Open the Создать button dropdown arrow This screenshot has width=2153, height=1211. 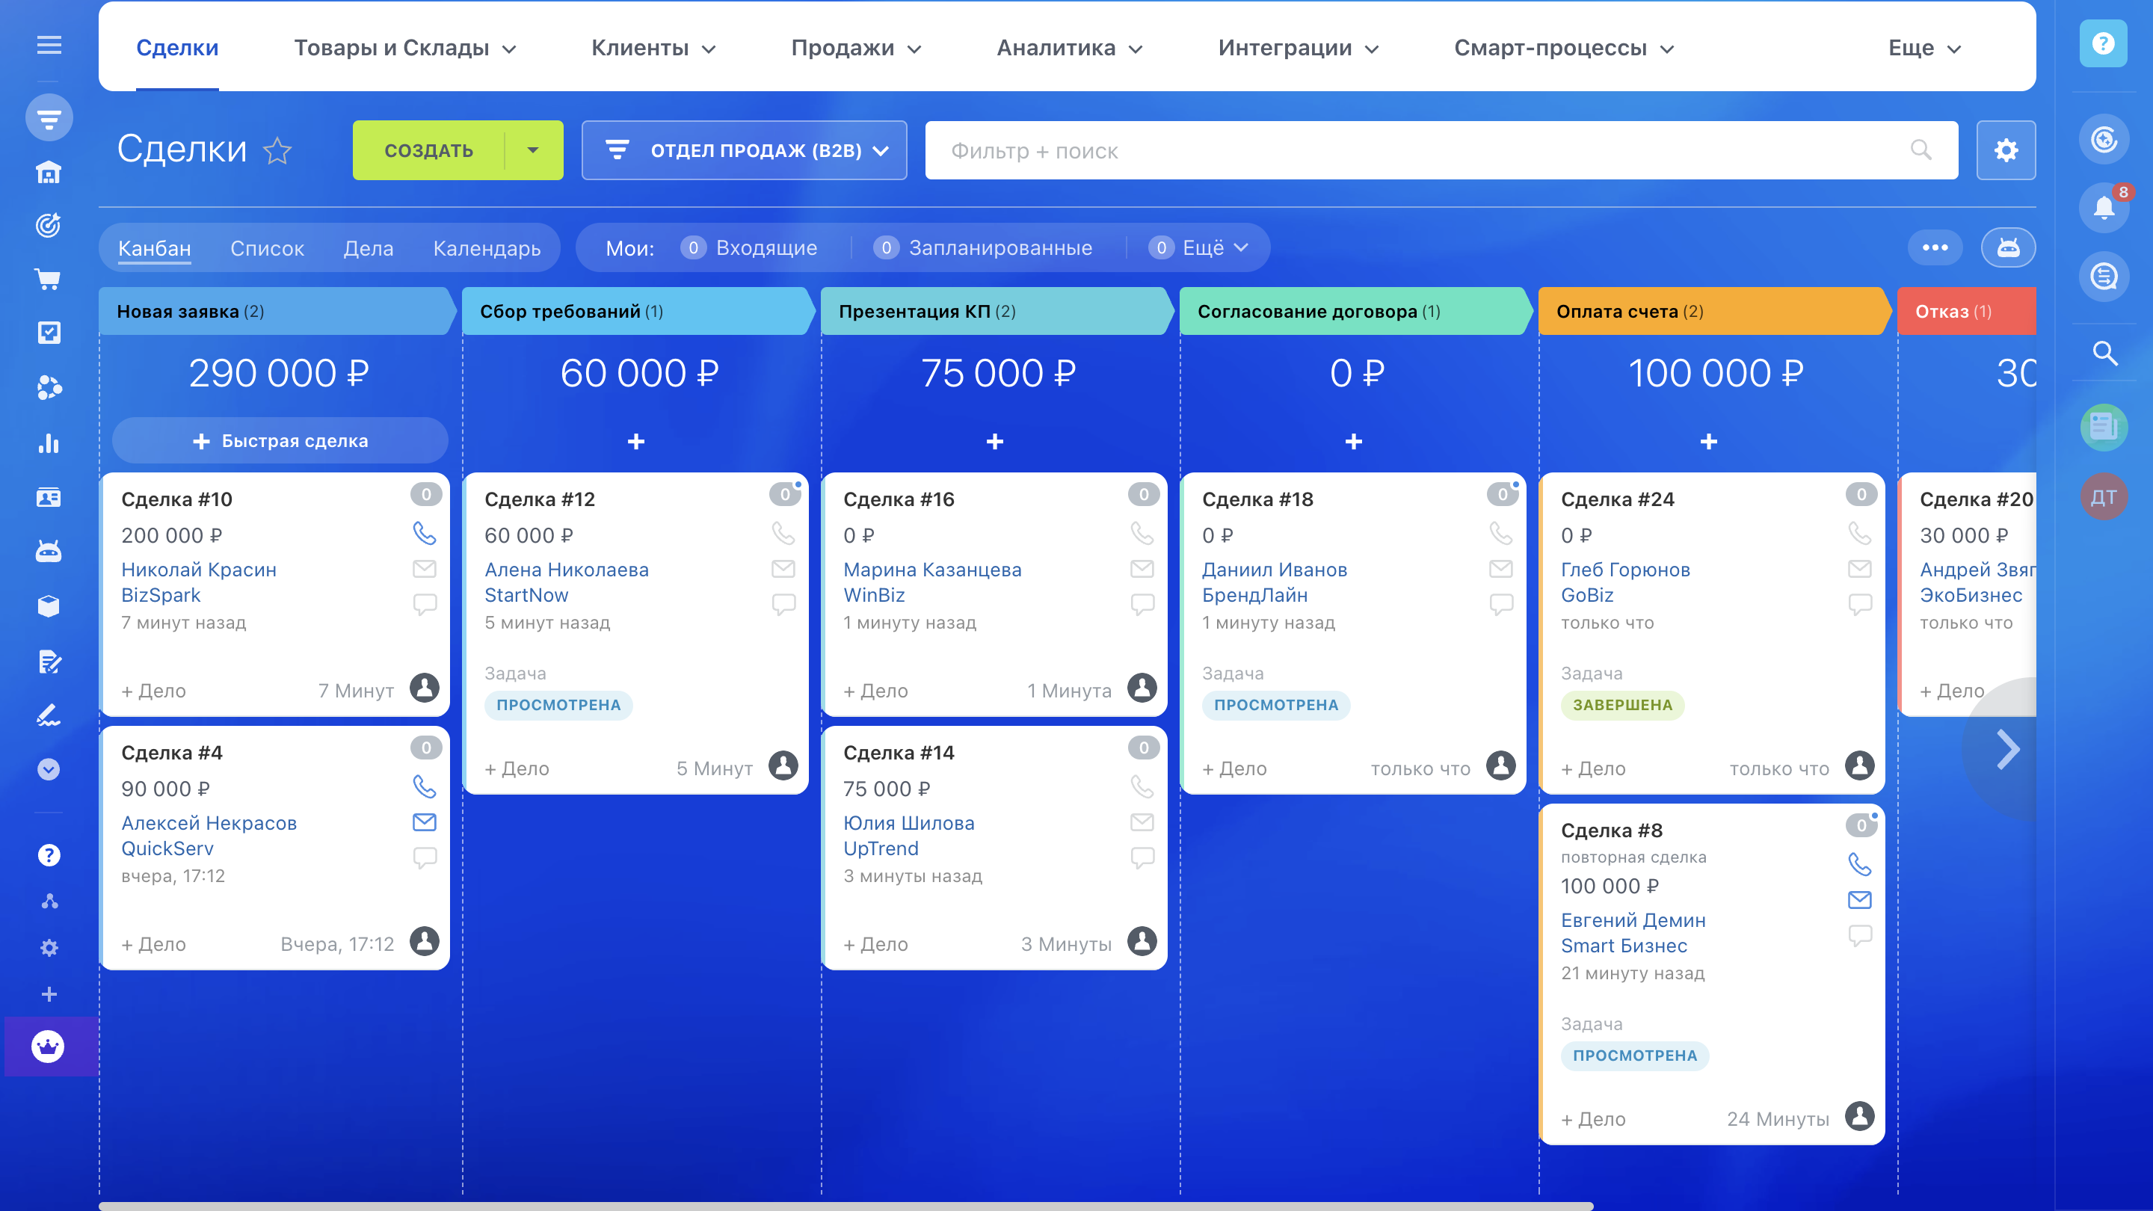click(533, 150)
